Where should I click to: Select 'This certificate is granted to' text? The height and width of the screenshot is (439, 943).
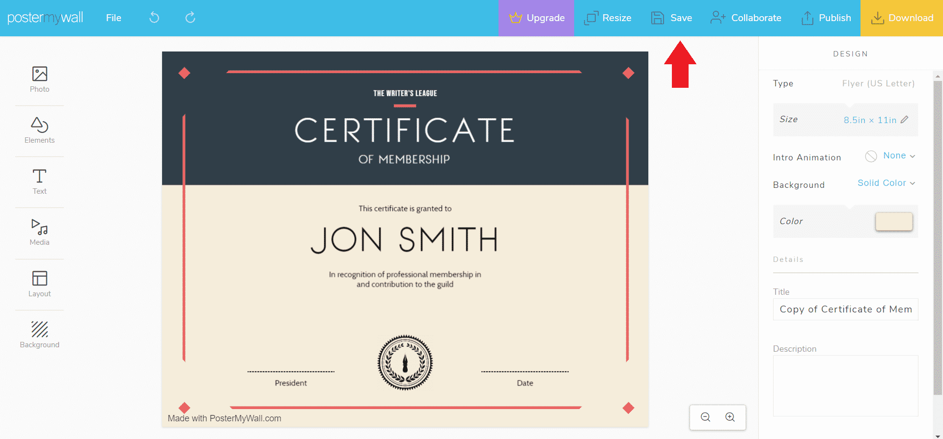405,208
